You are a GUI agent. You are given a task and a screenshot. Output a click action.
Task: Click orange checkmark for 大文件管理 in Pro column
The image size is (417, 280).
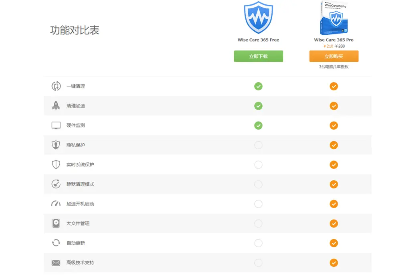coord(334,224)
